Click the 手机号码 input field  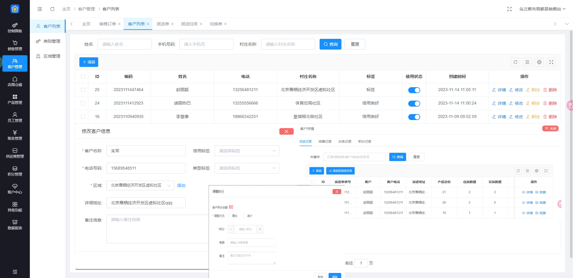click(206, 44)
